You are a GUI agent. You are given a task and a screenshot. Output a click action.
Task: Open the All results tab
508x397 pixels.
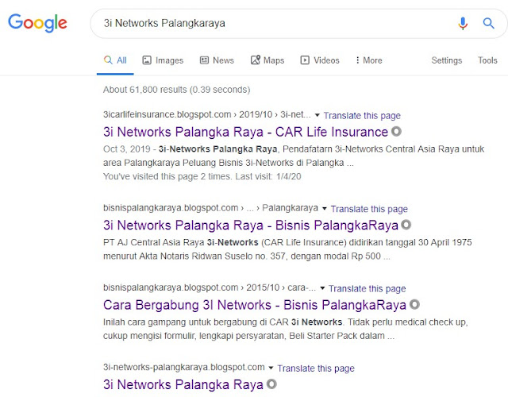(115, 60)
